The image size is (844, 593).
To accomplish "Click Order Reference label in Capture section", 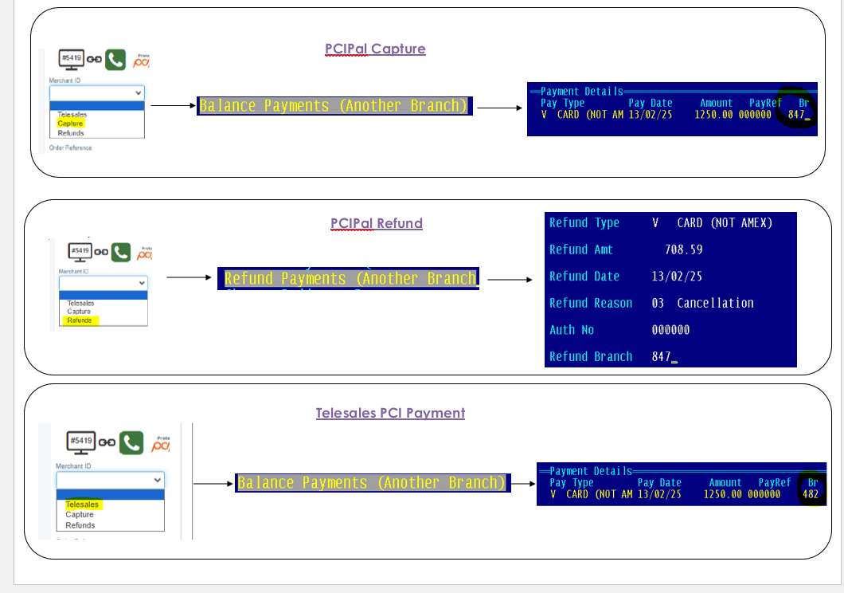I will point(71,147).
